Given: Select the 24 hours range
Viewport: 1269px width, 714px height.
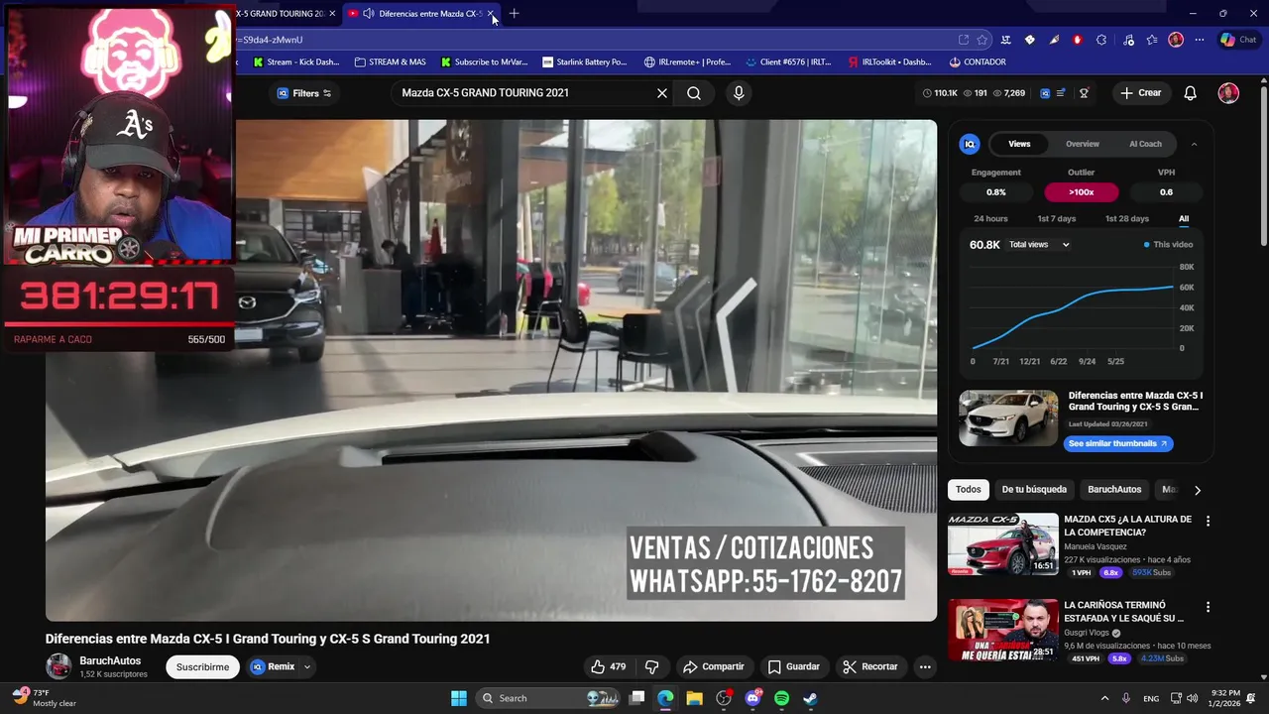Looking at the screenshot, I should [990, 219].
